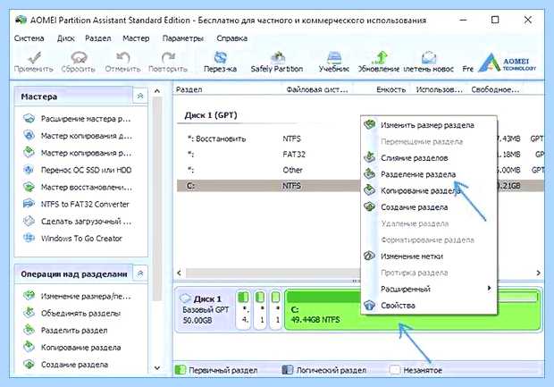
Task: Open the Параметры menu
Action: 182,38
